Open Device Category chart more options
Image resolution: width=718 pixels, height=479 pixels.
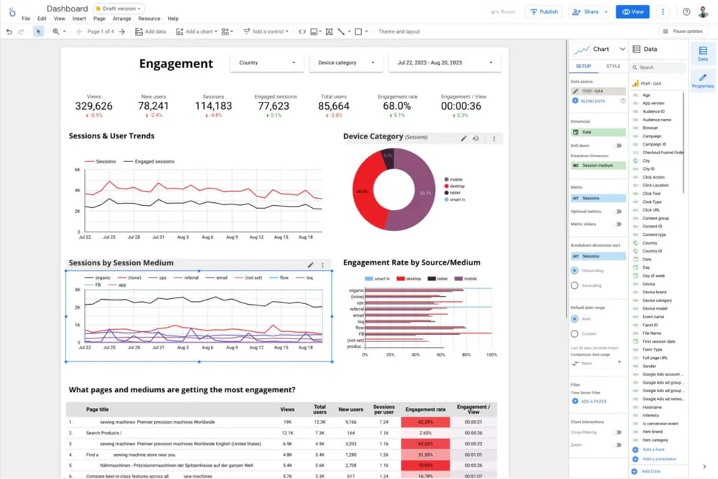[x=494, y=138]
